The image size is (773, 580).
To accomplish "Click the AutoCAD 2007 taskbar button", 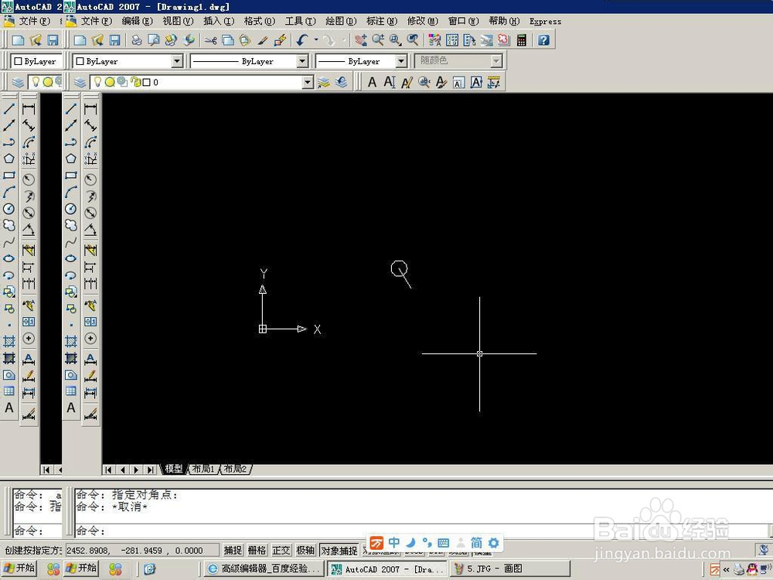I will 387,568.
